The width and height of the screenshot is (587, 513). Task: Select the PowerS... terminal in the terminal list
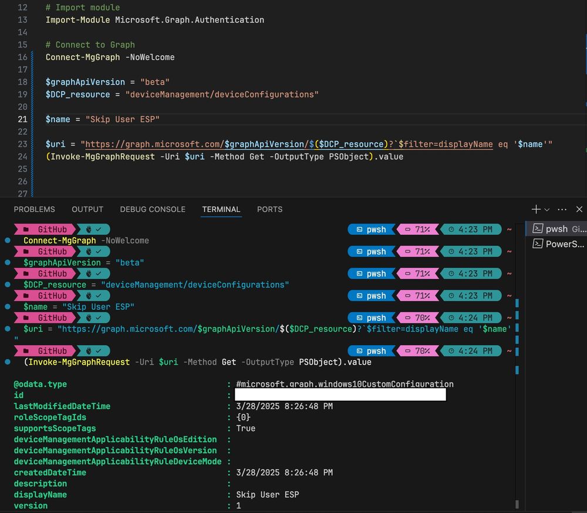point(556,244)
